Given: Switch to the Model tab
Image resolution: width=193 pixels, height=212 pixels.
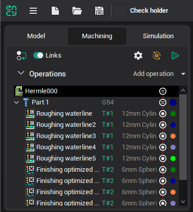Looking at the screenshot, I should point(36,36).
